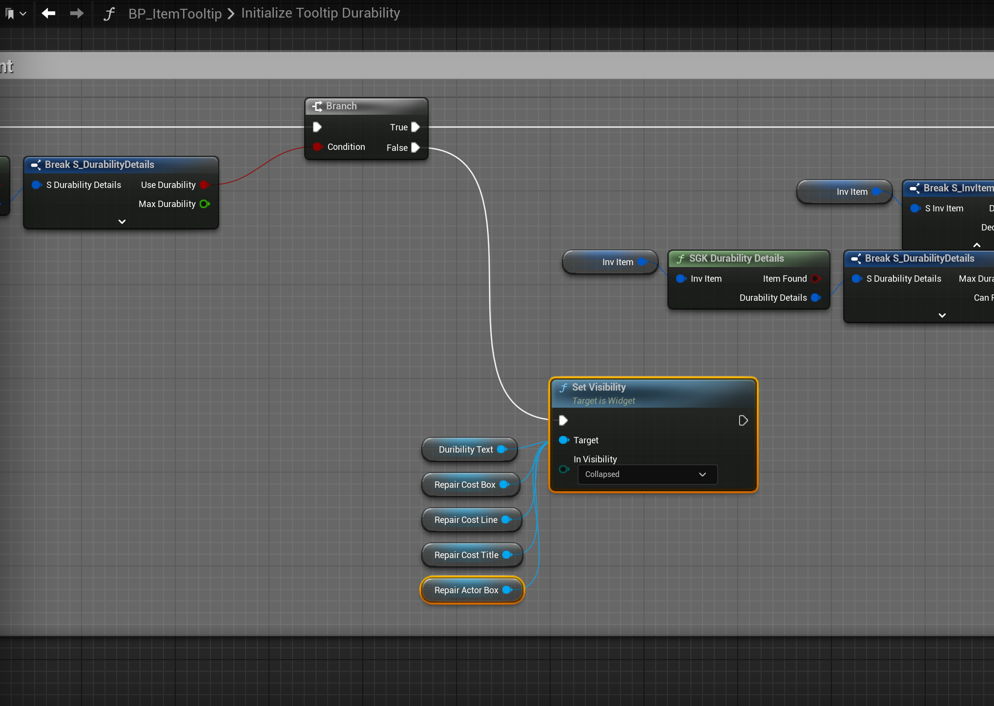Image resolution: width=994 pixels, height=706 pixels.
Task: Collapse the Break S_InvItem node pins
Action: coord(976,245)
